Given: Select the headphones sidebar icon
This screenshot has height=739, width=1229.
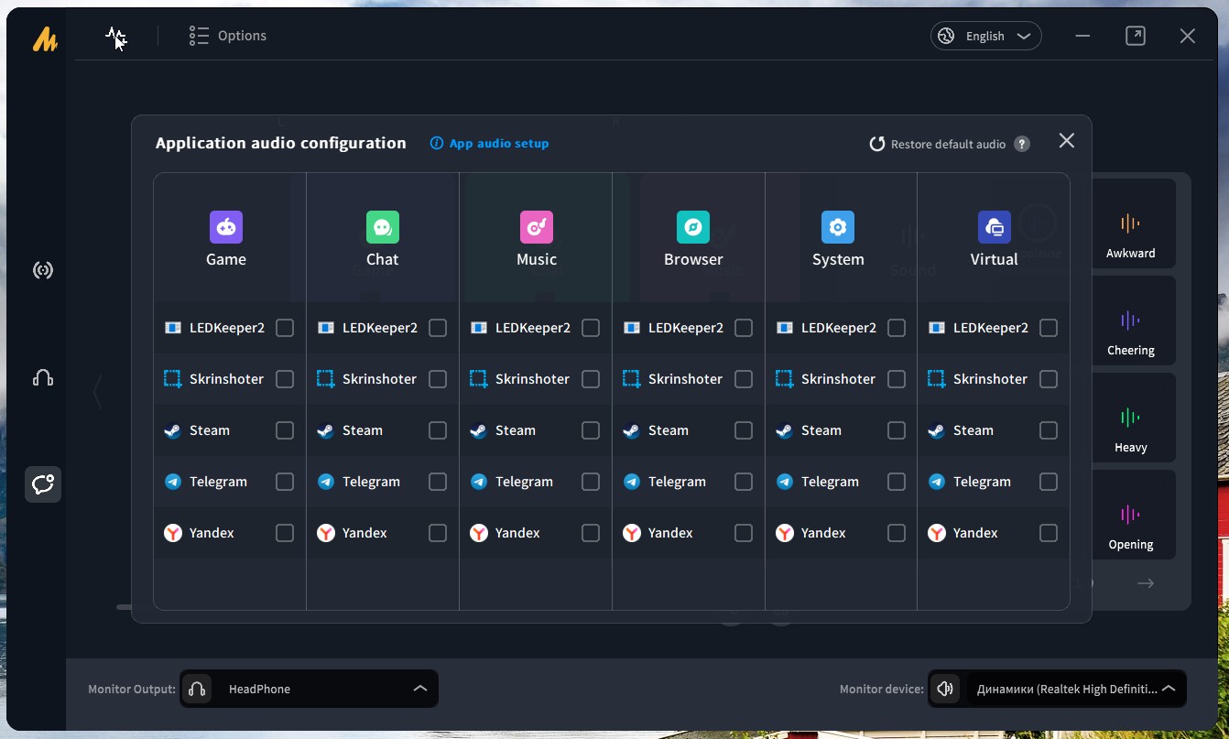Looking at the screenshot, I should pyautogui.click(x=43, y=377).
